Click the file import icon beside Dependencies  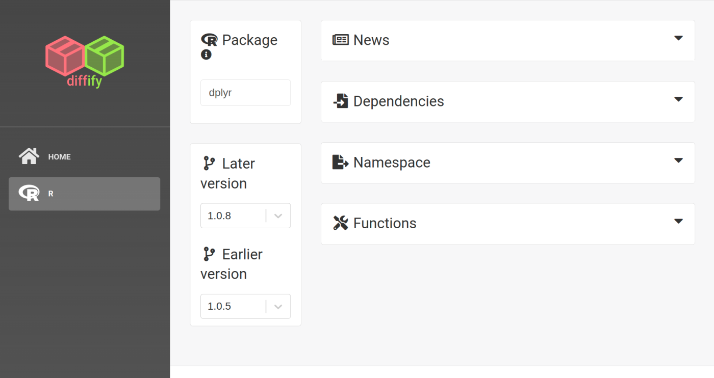(341, 101)
